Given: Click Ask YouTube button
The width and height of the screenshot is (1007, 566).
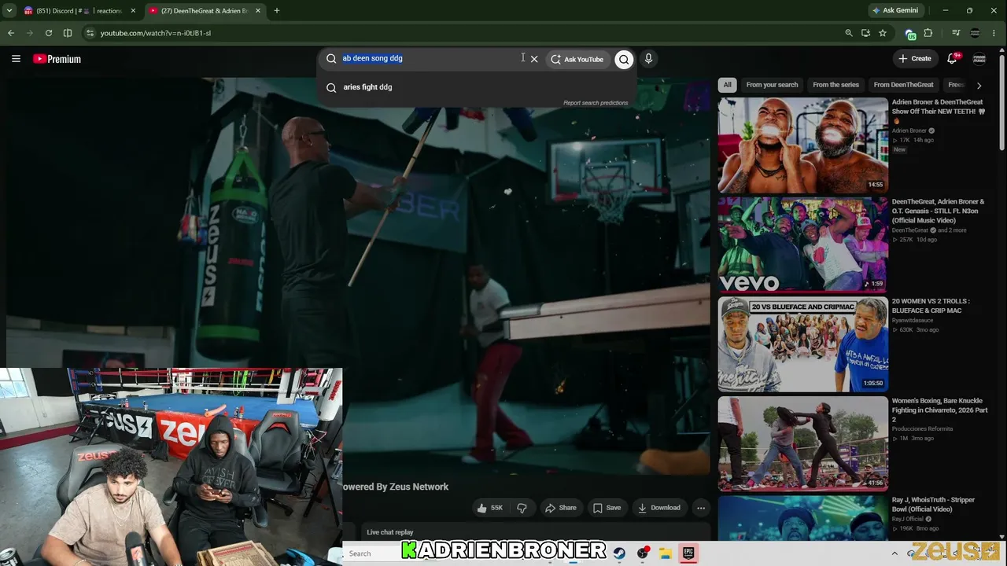Looking at the screenshot, I should [x=577, y=59].
